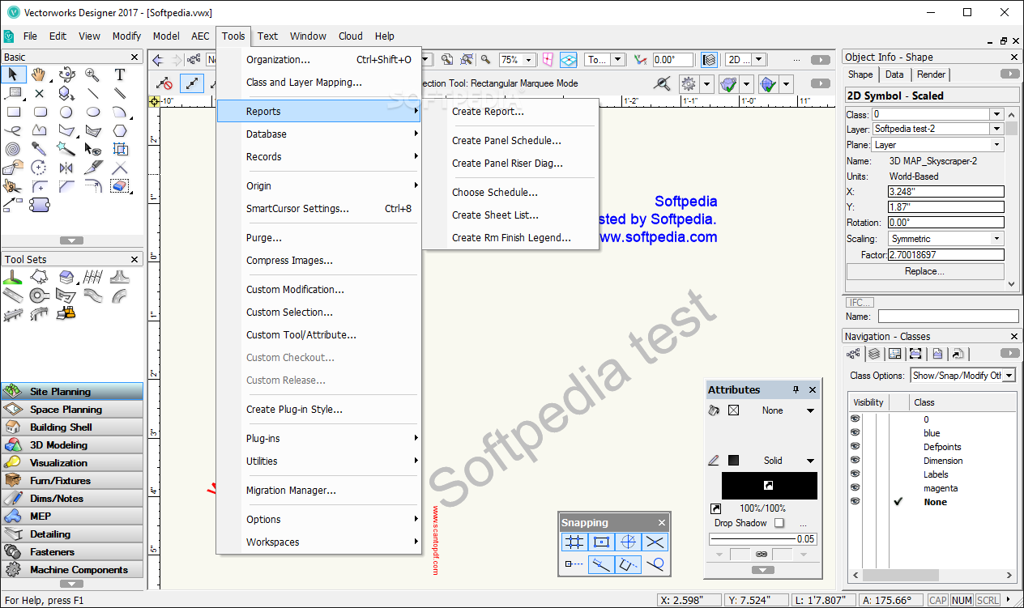Select the Oval tool
This screenshot has height=608, width=1024.
click(x=93, y=112)
